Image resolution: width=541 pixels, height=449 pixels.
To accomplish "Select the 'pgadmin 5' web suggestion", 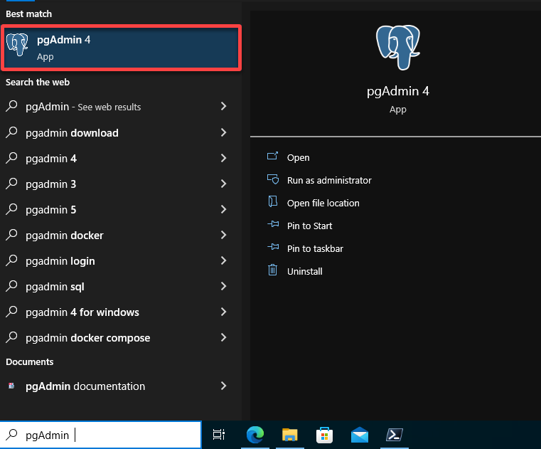I will 50,210.
